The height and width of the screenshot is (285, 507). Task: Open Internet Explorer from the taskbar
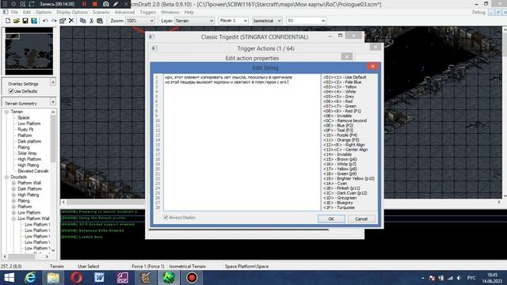click(30, 278)
